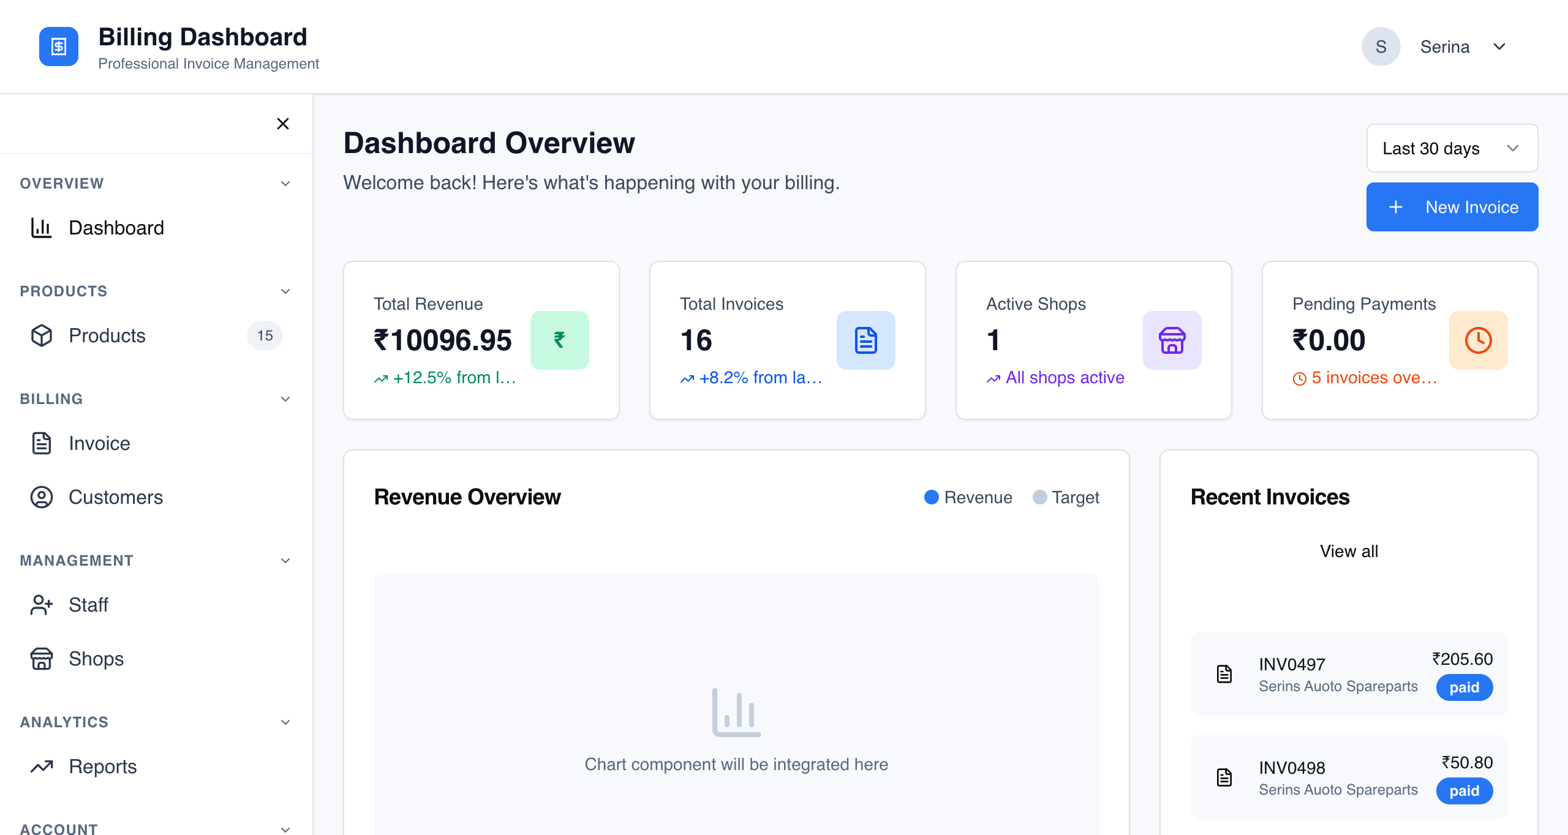
Task: Click the Billing Dashboard logo icon
Action: pyautogui.click(x=59, y=47)
